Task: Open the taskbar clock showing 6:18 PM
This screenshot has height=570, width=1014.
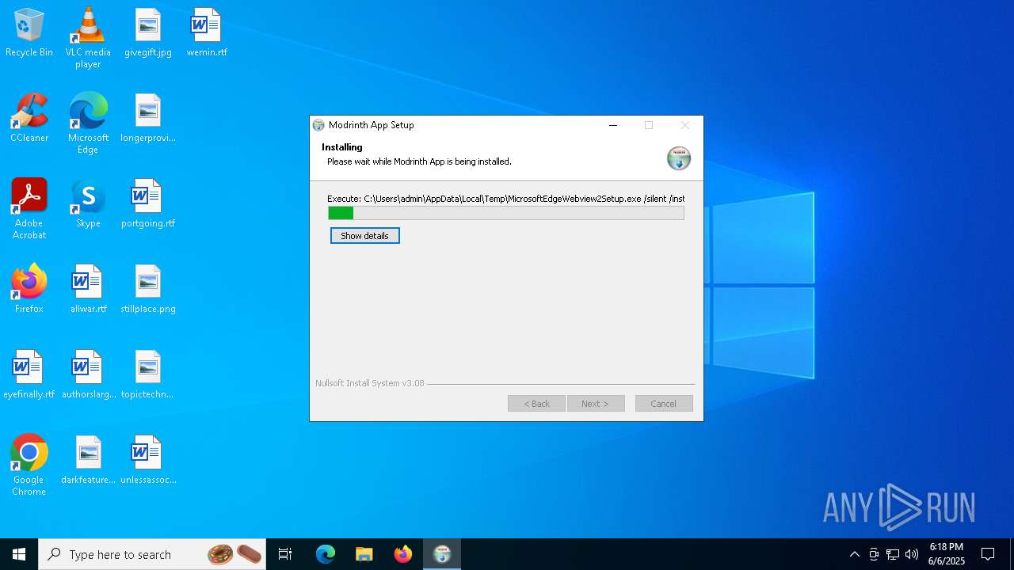Action: point(947,554)
